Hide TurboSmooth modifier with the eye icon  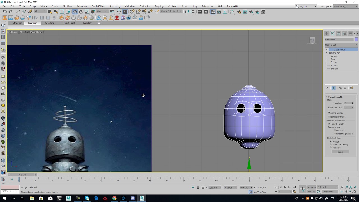[x=327, y=50]
